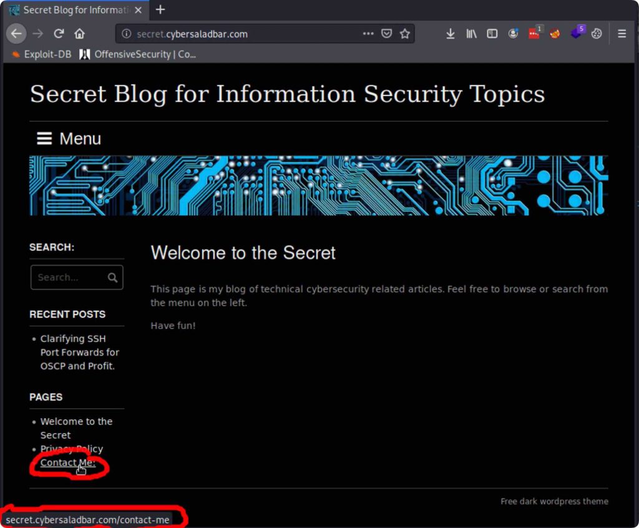Click the Contact Me page link
Viewport: 639px width, 528px height.
click(67, 462)
